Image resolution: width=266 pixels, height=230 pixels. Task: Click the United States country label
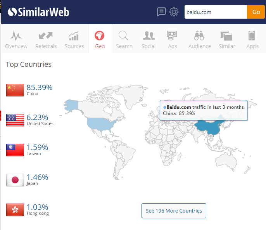(x=40, y=124)
